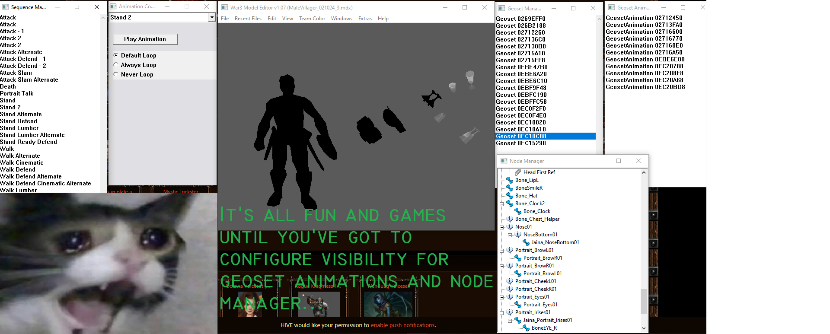Select the Never Loop radio button
Viewport: 830px width, 334px height.
(115, 74)
